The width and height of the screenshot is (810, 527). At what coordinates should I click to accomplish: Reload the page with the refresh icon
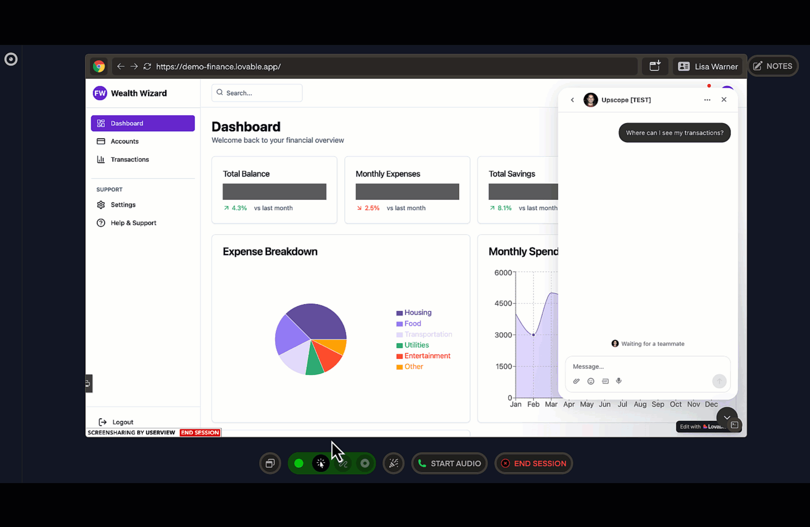(147, 66)
